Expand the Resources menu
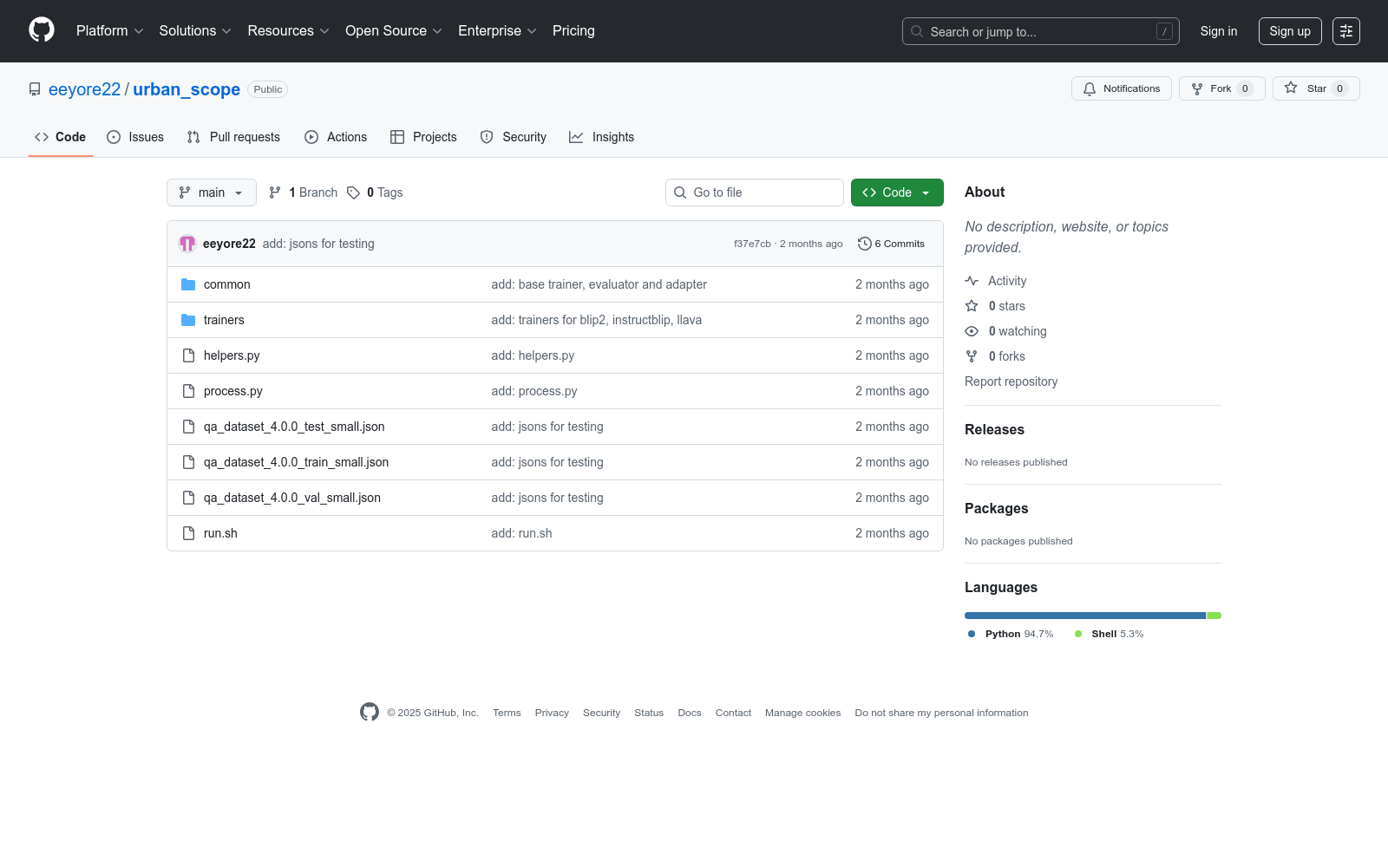Screen dimensions: 1388x867 tap(289, 31)
